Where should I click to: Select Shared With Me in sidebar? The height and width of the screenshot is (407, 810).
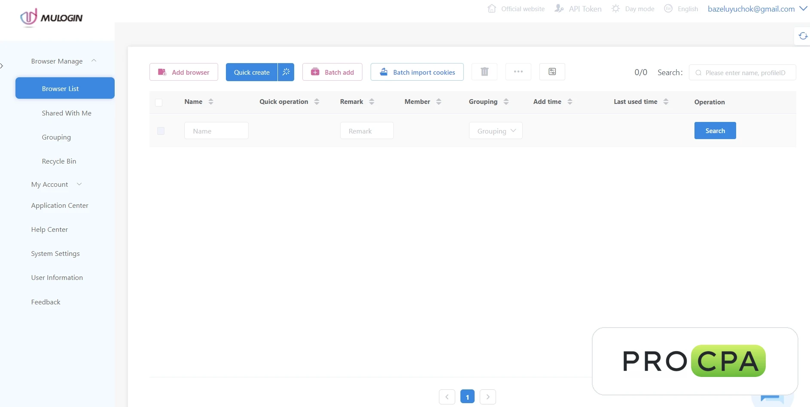(x=67, y=113)
